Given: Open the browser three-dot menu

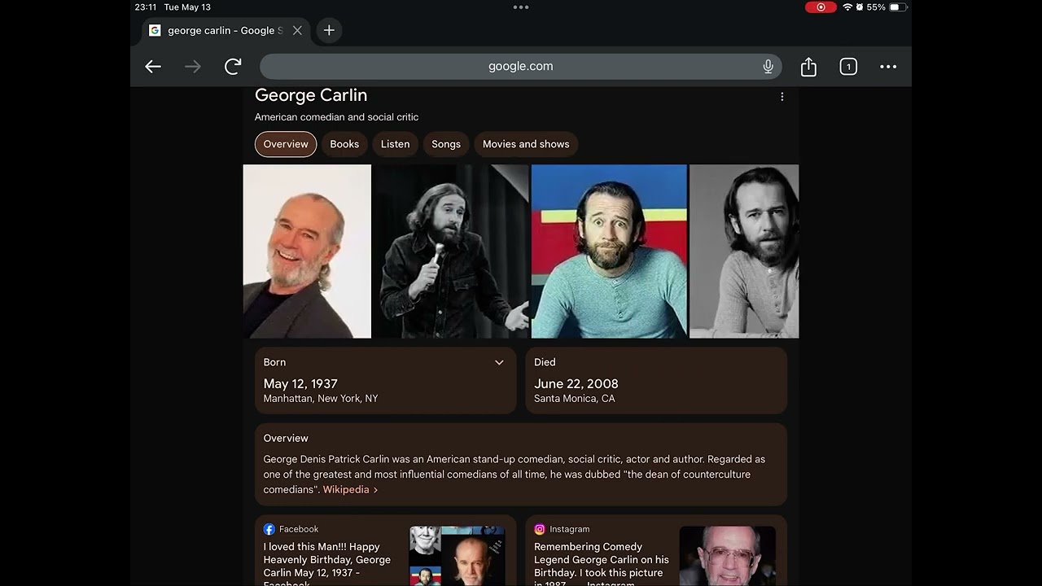Looking at the screenshot, I should click(888, 67).
